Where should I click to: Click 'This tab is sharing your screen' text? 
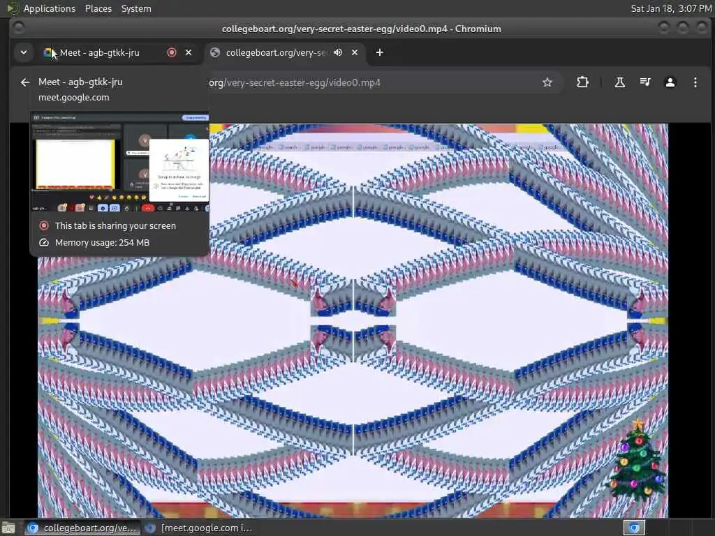[115, 225]
